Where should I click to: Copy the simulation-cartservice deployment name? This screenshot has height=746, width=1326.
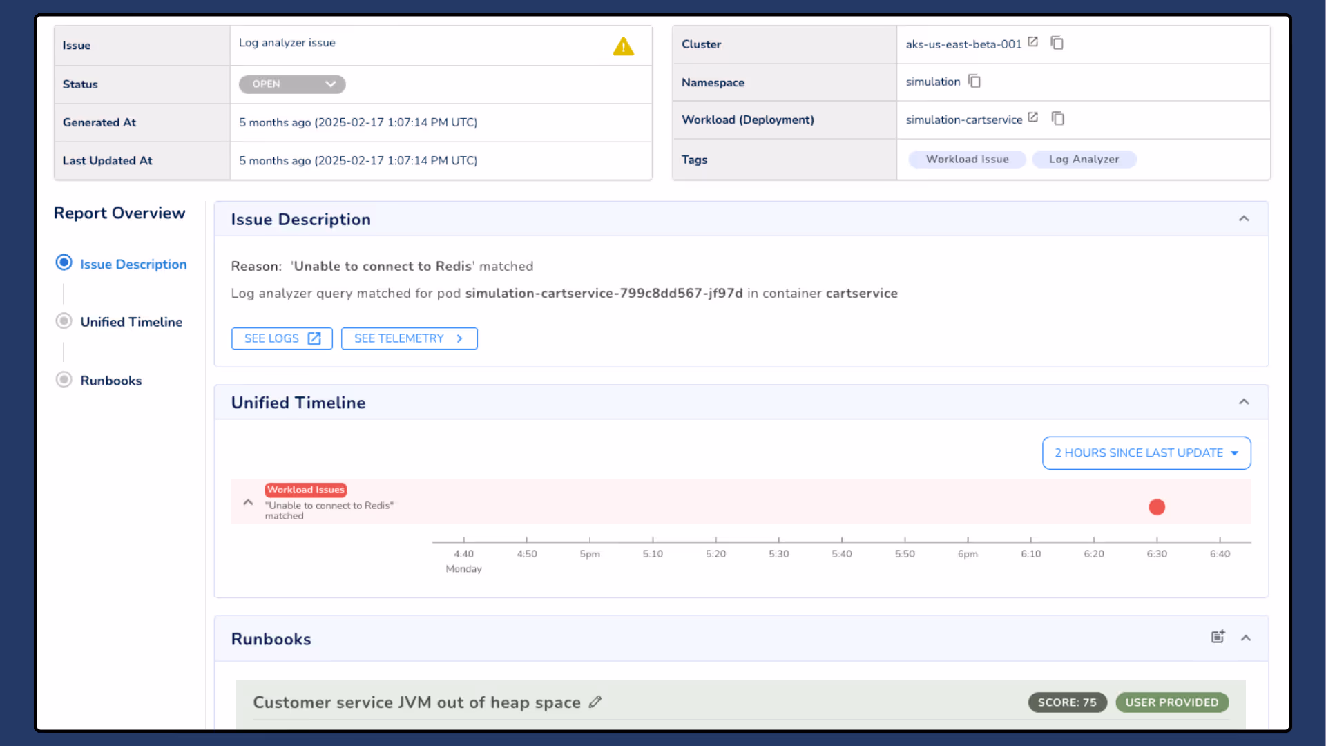(1058, 118)
